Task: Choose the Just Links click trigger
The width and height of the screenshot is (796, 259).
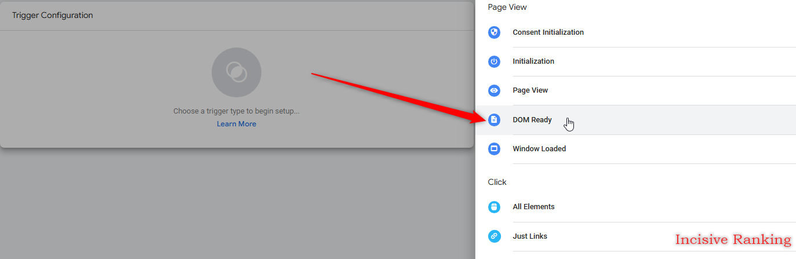Action: coord(636,236)
